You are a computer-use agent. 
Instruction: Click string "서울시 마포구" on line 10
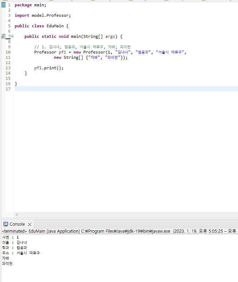pos(170,52)
